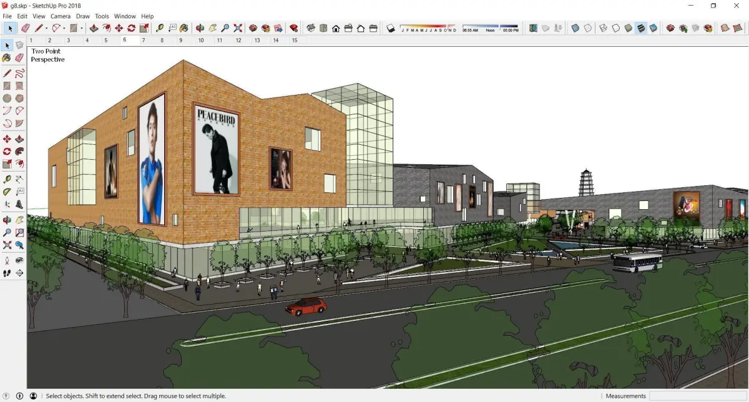Image resolution: width=749 pixels, height=402 pixels.
Task: Pick the Rotated Rectangle tool
Action: 19,86
